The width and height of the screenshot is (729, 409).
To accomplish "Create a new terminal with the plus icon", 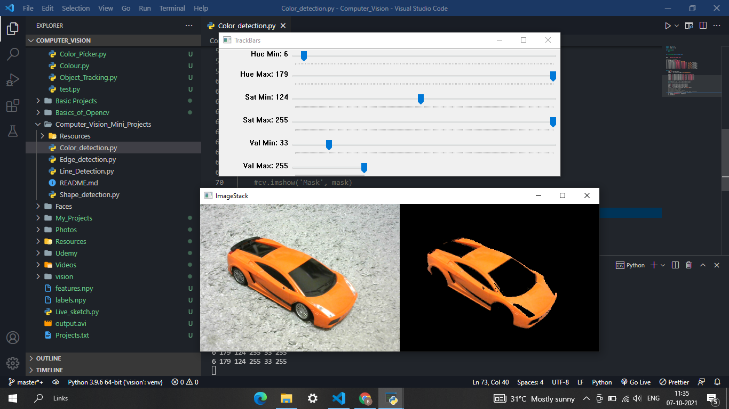I will click(x=654, y=265).
